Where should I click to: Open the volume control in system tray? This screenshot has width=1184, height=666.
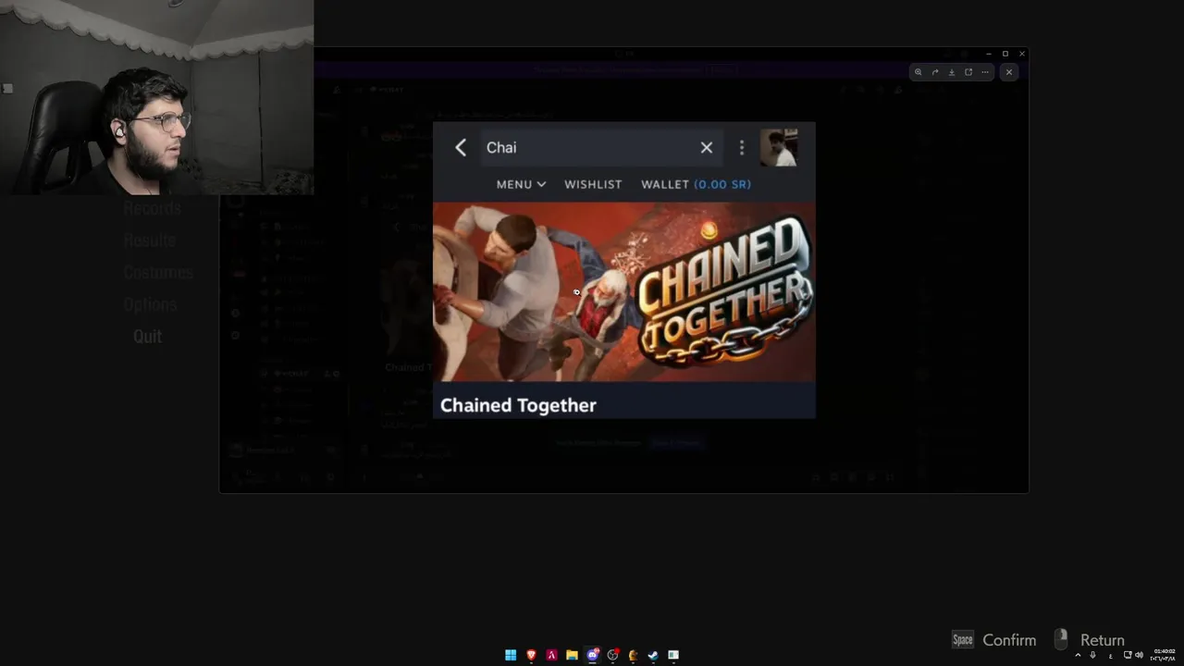1139,655
